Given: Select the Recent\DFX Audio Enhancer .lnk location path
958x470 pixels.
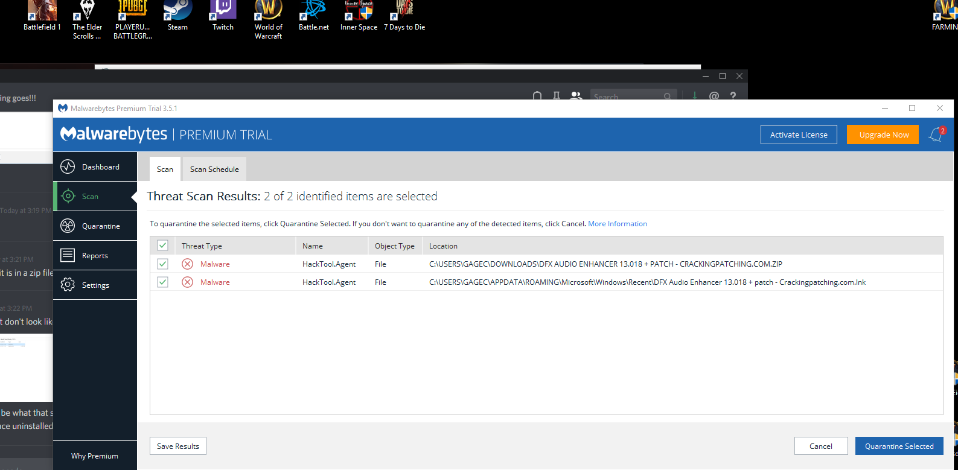Looking at the screenshot, I should (x=647, y=282).
